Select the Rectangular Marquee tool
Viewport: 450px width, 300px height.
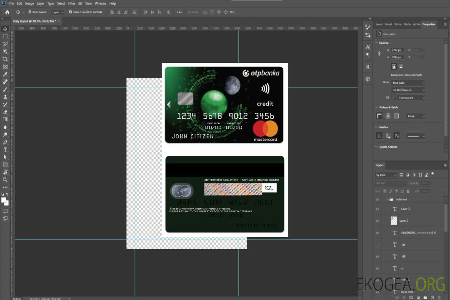[x=5, y=37]
